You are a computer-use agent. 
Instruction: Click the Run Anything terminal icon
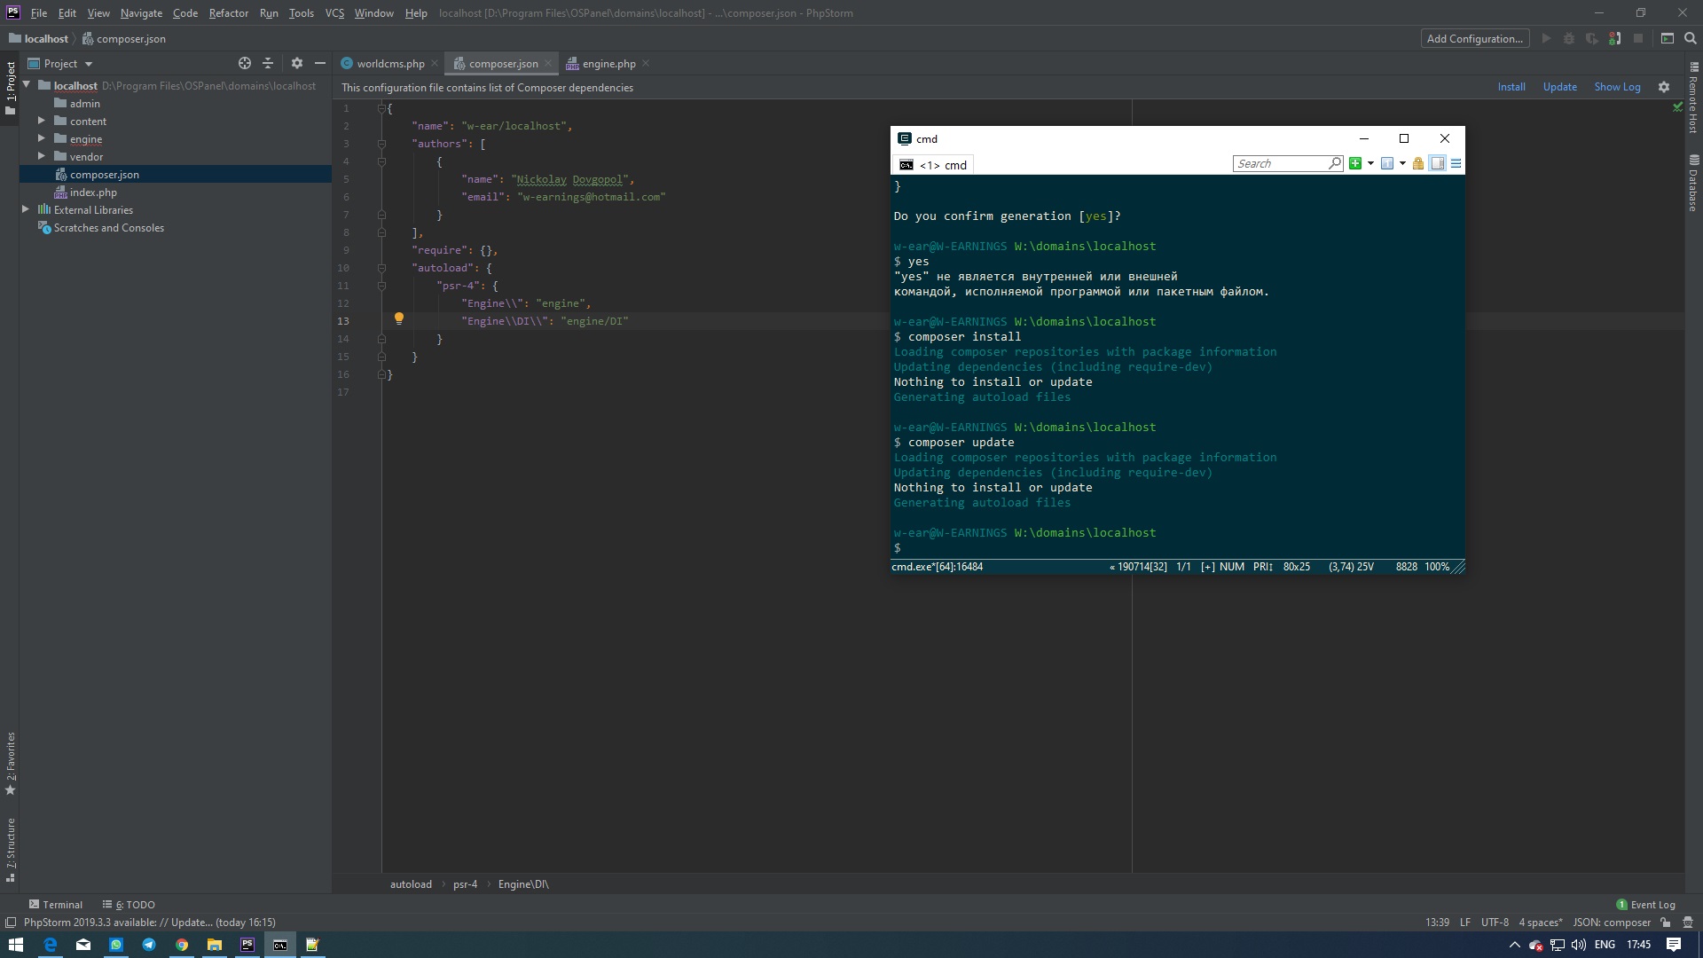coord(1668,38)
